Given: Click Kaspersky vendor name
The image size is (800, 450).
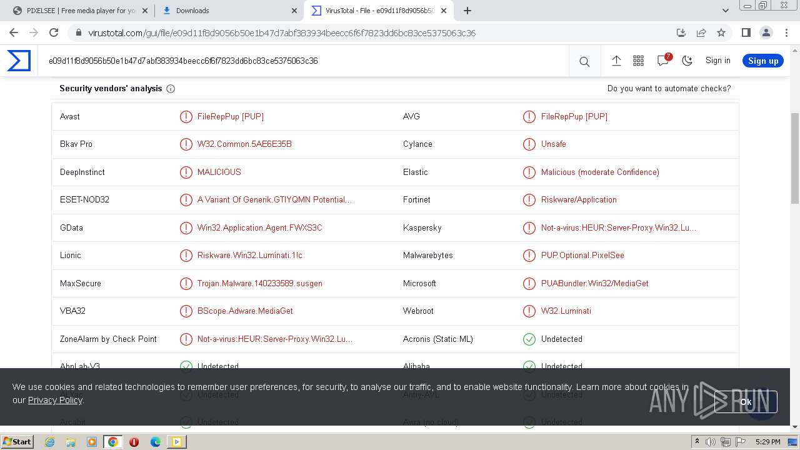Looking at the screenshot, I should pos(422,228).
